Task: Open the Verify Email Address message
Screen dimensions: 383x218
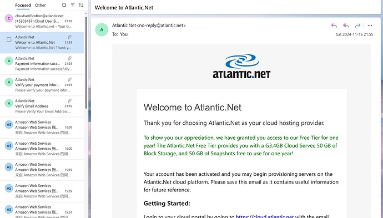Action: pos(42,106)
